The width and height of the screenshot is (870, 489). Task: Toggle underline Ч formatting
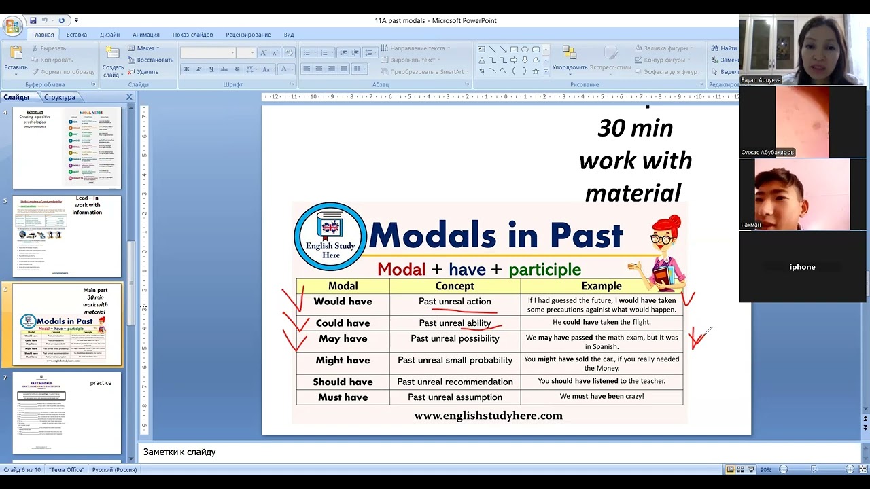pyautogui.click(x=211, y=69)
